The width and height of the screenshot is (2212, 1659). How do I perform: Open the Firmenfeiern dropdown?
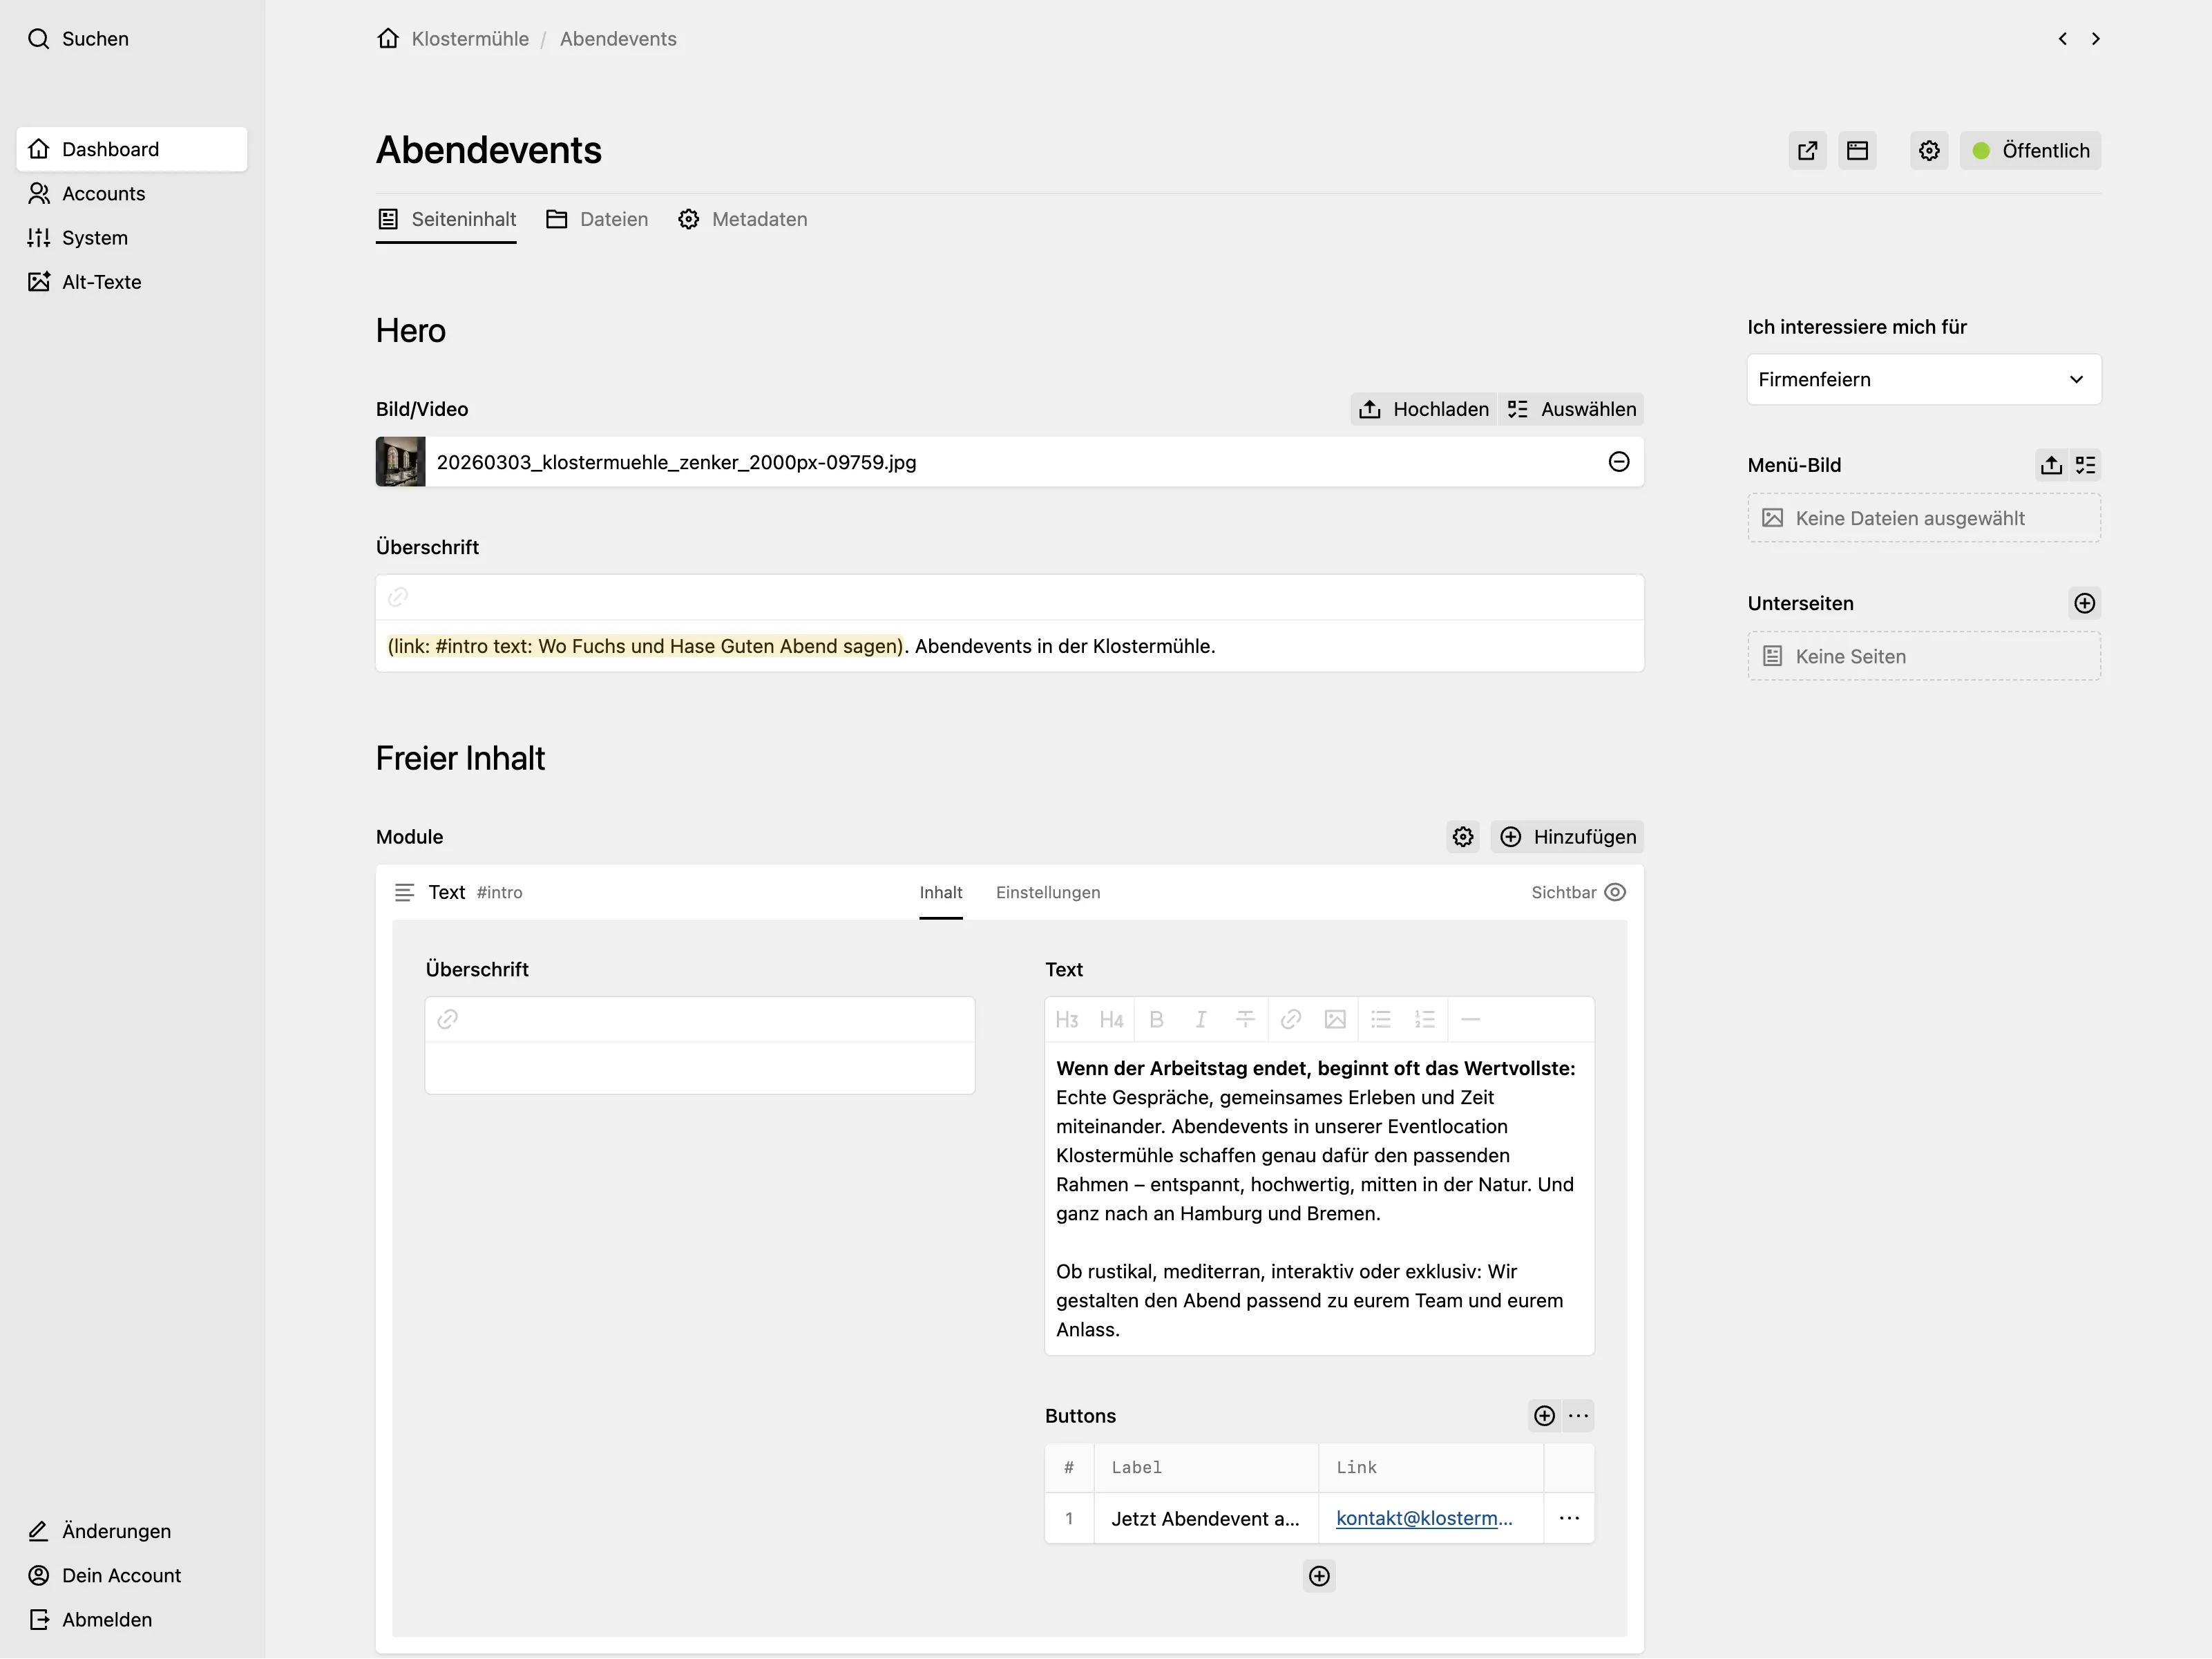[x=1924, y=379]
